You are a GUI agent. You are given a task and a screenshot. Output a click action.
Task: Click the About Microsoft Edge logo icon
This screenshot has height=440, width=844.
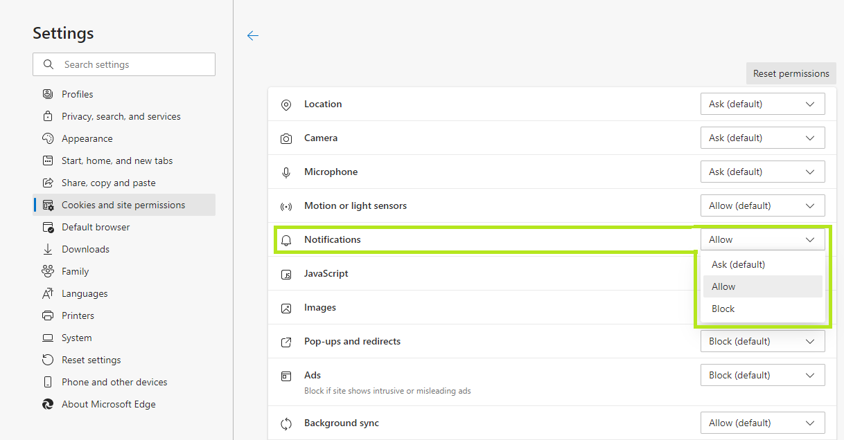coord(48,404)
